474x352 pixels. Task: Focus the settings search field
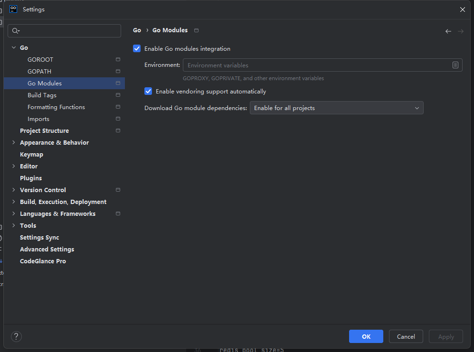(x=65, y=31)
